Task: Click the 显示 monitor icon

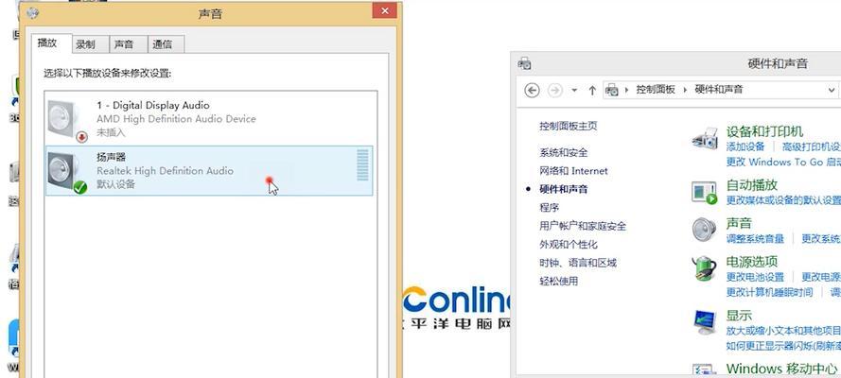Action: click(704, 322)
